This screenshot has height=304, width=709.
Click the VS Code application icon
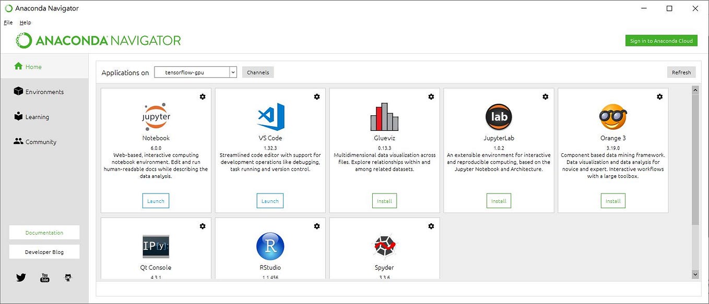coord(270,117)
